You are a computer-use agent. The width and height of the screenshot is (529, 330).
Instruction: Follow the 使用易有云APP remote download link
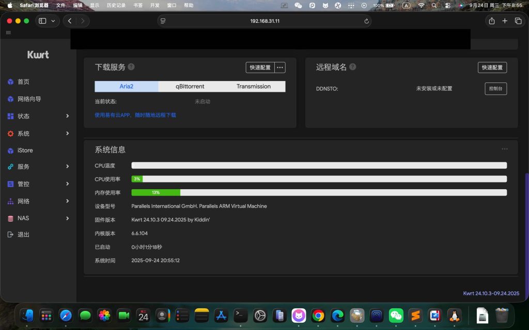tap(135, 115)
